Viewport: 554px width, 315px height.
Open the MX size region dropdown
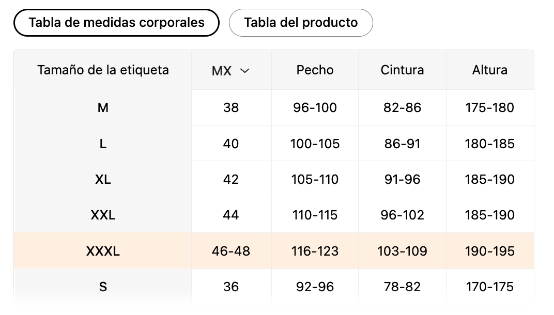click(x=231, y=71)
